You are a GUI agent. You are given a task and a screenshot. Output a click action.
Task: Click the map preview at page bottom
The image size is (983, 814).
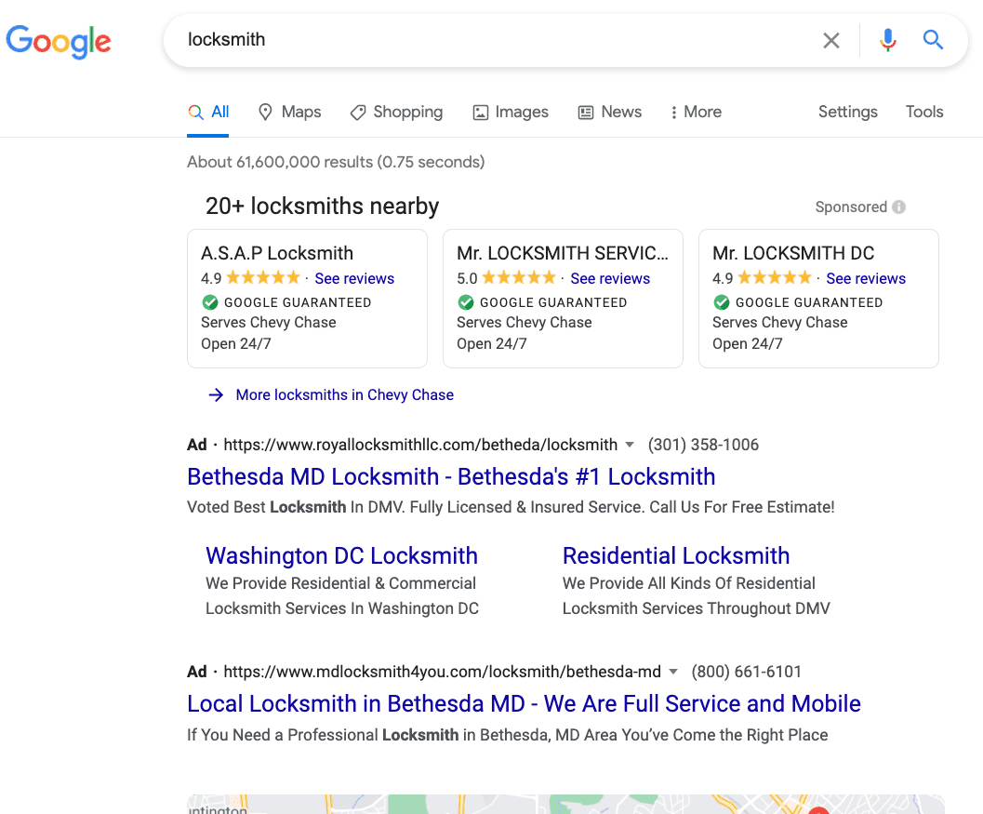pos(565,804)
